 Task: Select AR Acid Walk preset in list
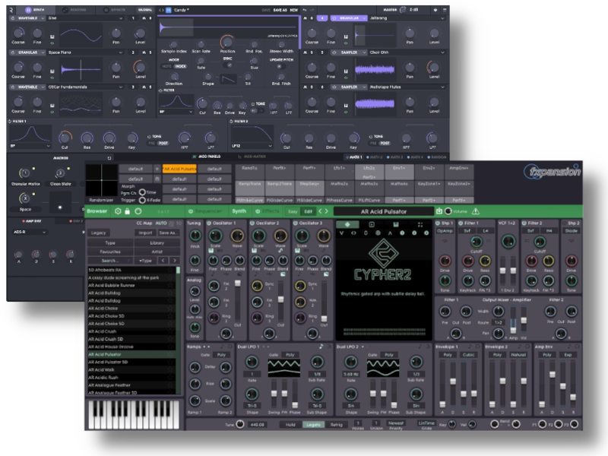[105, 370]
